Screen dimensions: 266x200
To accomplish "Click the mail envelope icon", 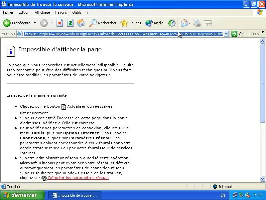I will [x=184, y=23].
